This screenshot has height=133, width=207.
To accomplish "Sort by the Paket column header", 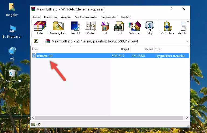I will coord(142,49).
